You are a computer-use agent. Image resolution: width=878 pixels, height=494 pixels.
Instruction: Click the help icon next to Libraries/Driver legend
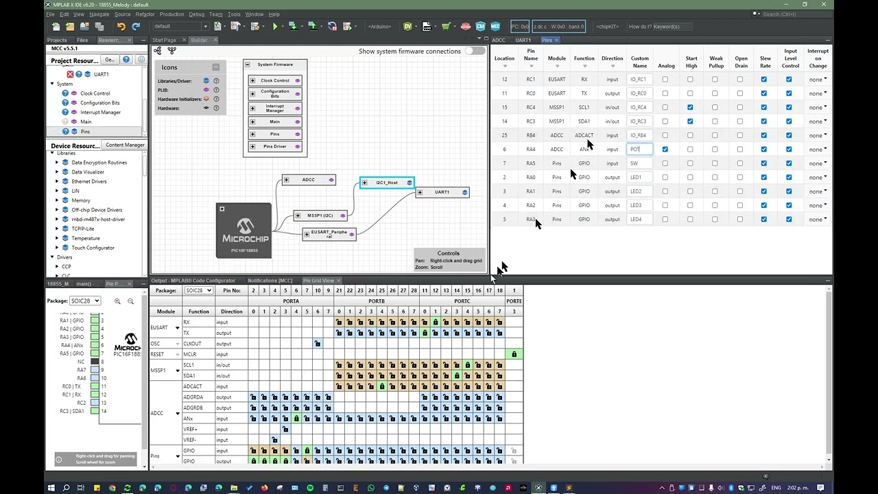coord(216,81)
